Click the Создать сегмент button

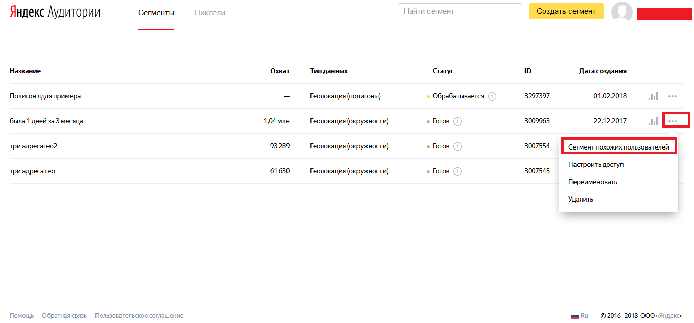(566, 11)
